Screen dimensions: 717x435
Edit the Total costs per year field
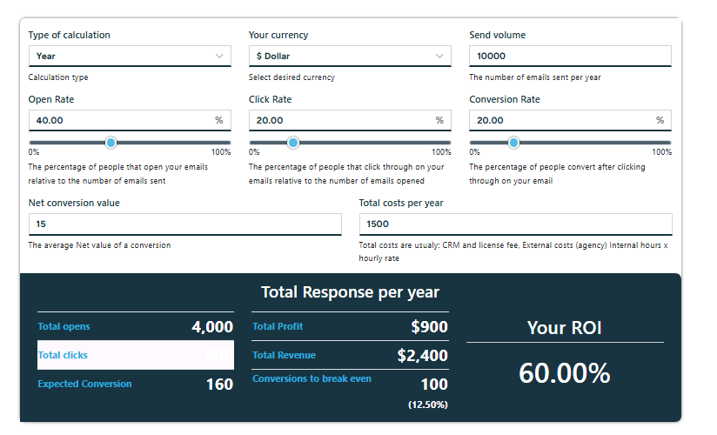pos(515,224)
